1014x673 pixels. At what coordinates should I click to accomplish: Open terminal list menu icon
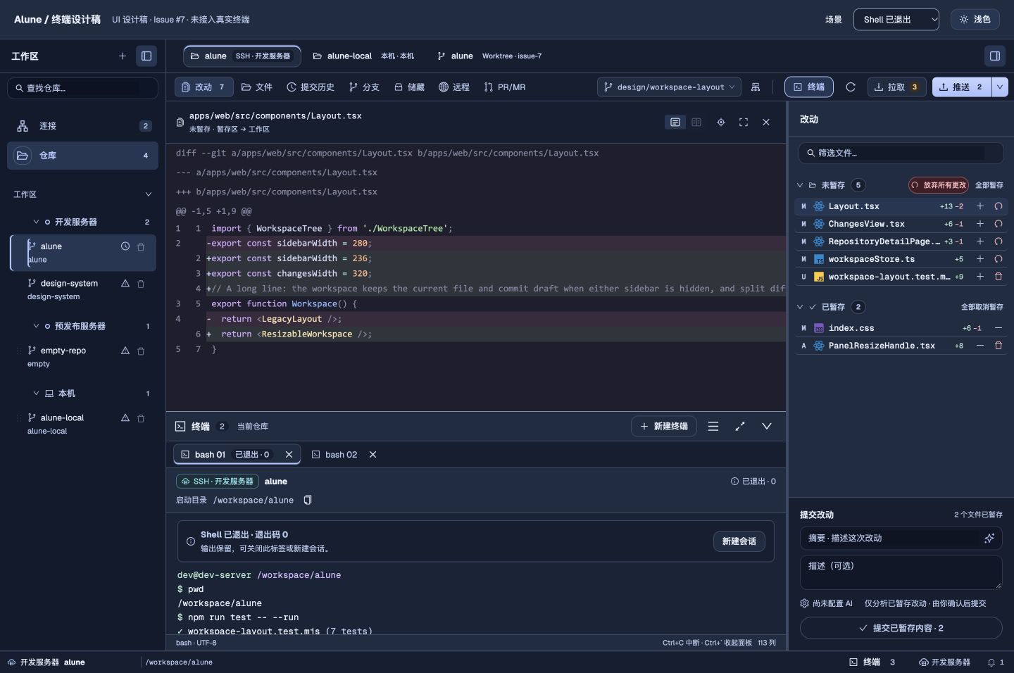point(713,426)
